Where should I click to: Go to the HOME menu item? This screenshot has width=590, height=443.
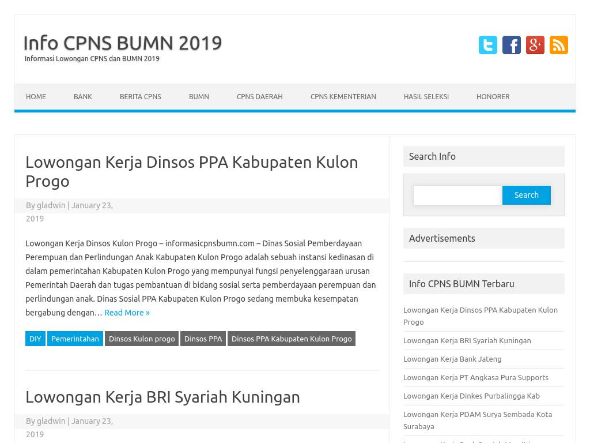point(36,97)
